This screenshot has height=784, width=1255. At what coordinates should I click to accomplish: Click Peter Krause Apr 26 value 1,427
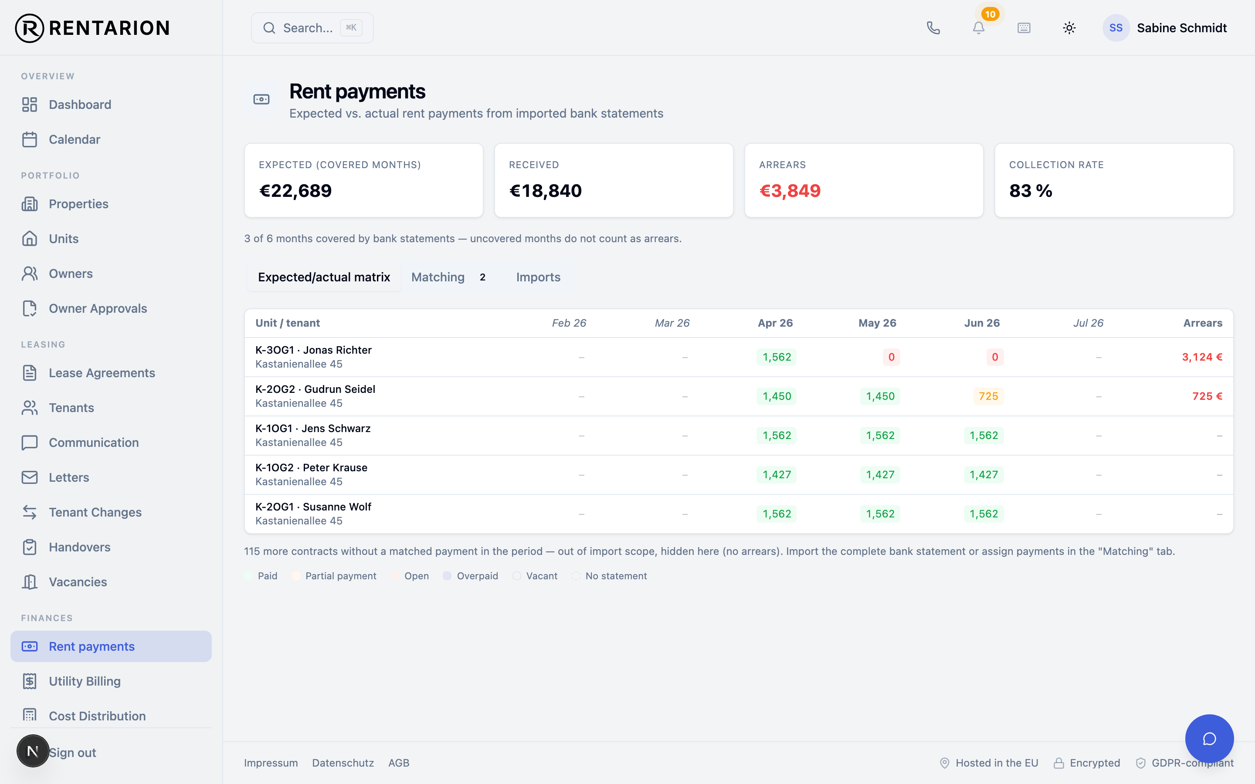(x=777, y=474)
